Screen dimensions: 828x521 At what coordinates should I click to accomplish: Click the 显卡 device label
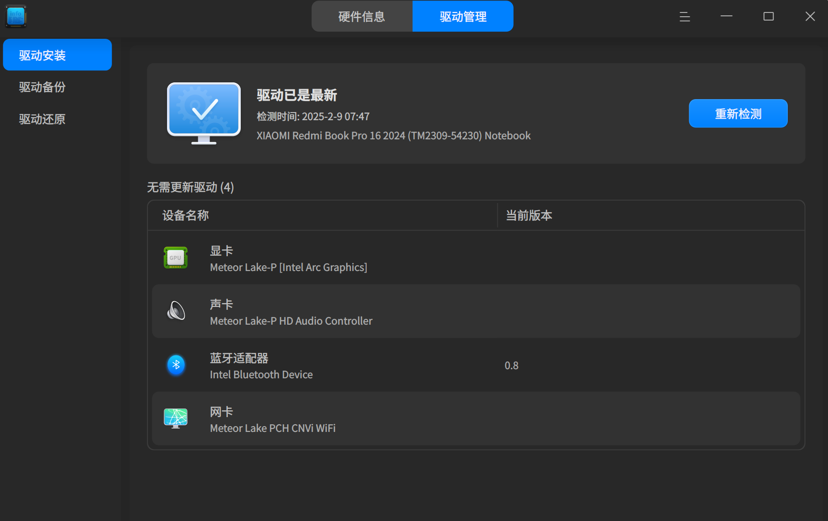point(222,250)
